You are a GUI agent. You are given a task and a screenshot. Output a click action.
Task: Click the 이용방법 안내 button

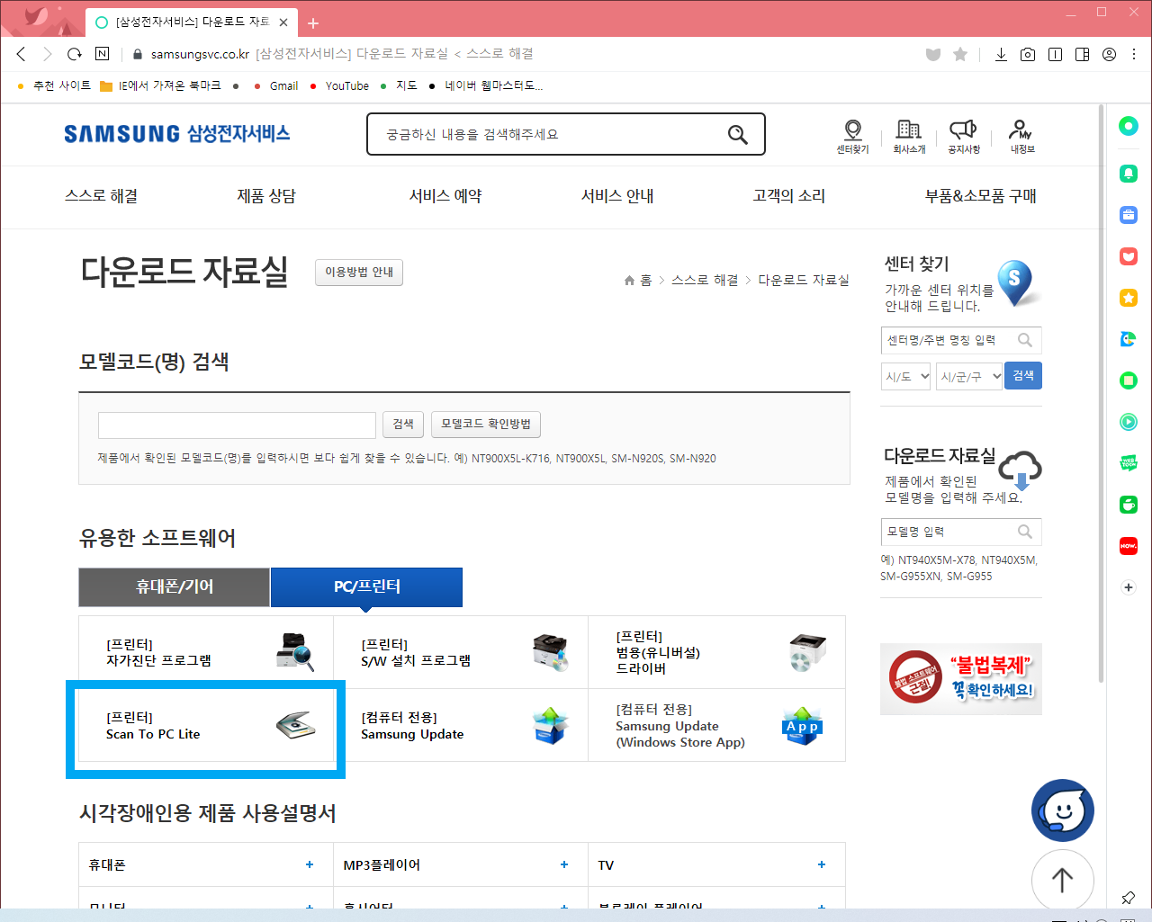click(359, 273)
